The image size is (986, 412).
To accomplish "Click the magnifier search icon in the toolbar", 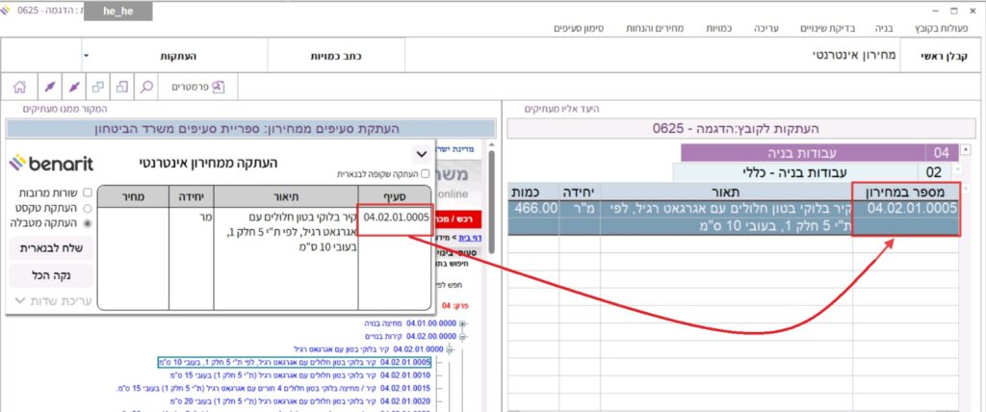I will 147,87.
